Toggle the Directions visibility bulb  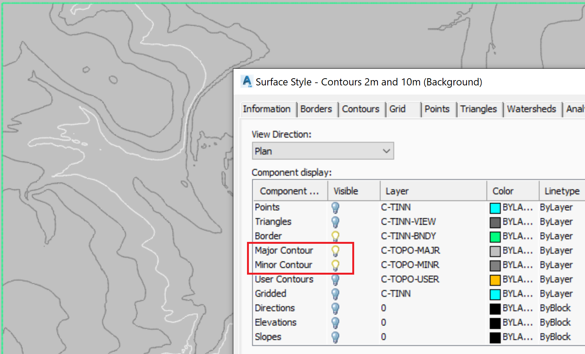pyautogui.click(x=335, y=308)
